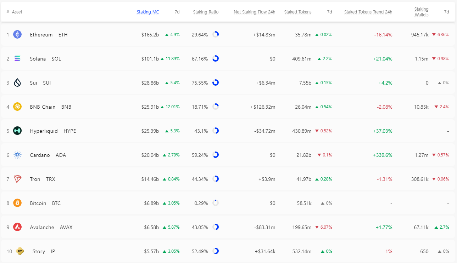This screenshot has width=457, height=263.
Task: Sort by Staking Ratio column header
Action: click(x=206, y=12)
